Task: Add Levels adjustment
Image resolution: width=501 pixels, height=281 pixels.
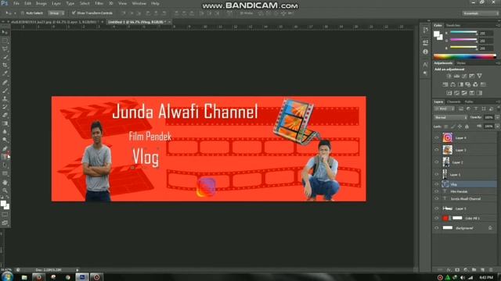Action: point(456,76)
